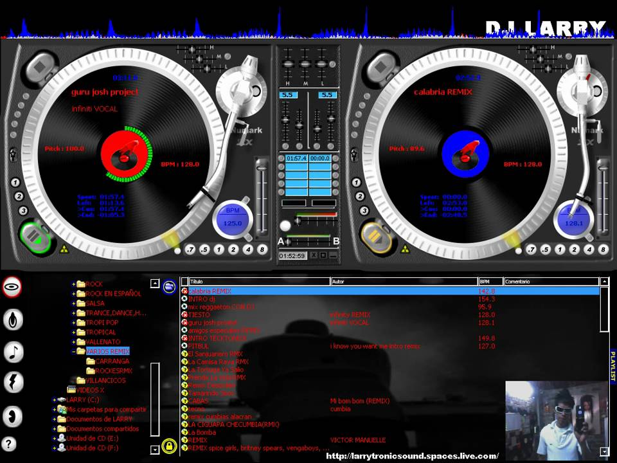Click status icon of La Bomba row

pyautogui.click(x=184, y=432)
